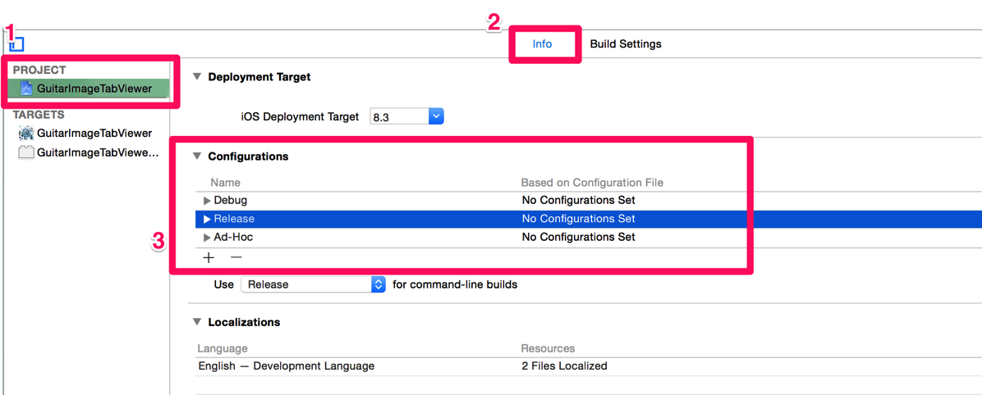Switch to the Info tab

pos(543,43)
